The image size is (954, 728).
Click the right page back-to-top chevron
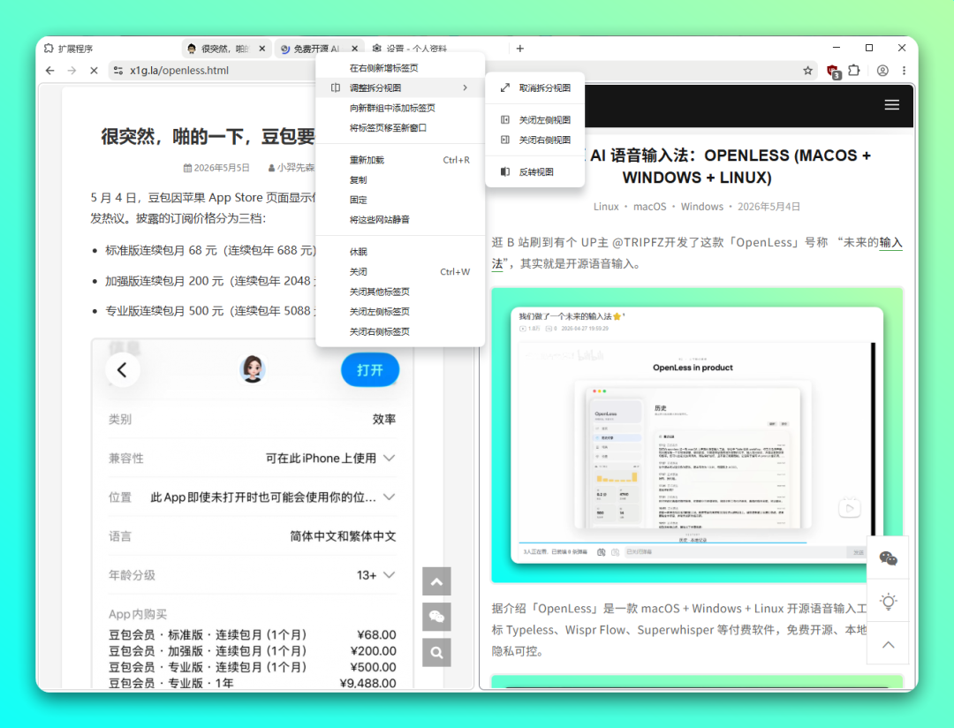pyautogui.click(x=889, y=644)
